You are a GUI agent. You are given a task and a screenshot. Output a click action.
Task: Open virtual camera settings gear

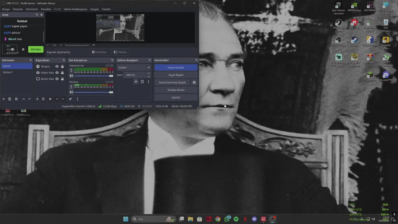(x=194, y=82)
